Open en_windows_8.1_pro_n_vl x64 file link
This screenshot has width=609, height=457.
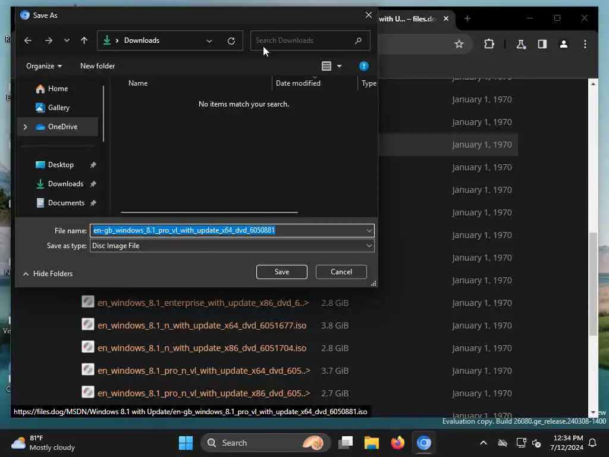click(x=204, y=371)
